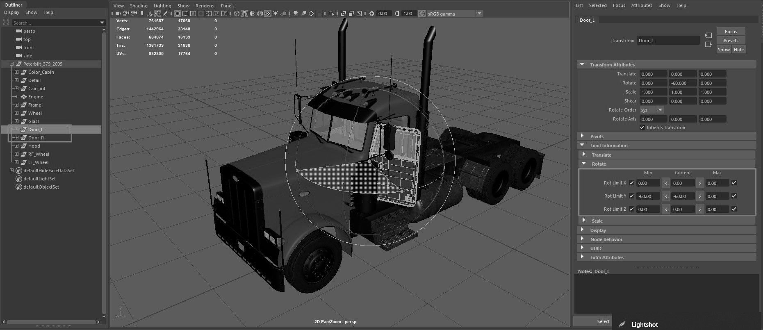Image resolution: width=763 pixels, height=330 pixels.
Task: Click the go to output connection icon
Action: click(708, 44)
